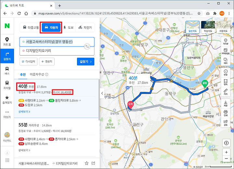Collapse the side panel with the arrow

102,93
